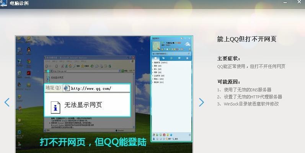Viewport: 305px width, 153px height.
Task: Go to the previous slide arrow
Action: (x=7, y=102)
